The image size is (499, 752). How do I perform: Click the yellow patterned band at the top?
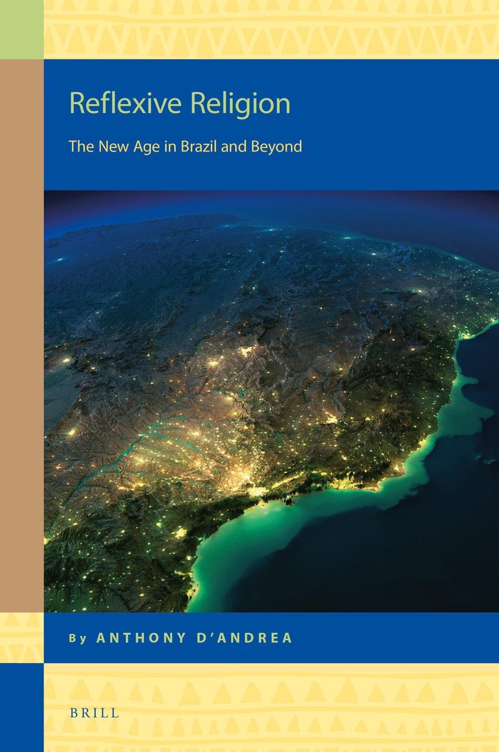(270, 29)
